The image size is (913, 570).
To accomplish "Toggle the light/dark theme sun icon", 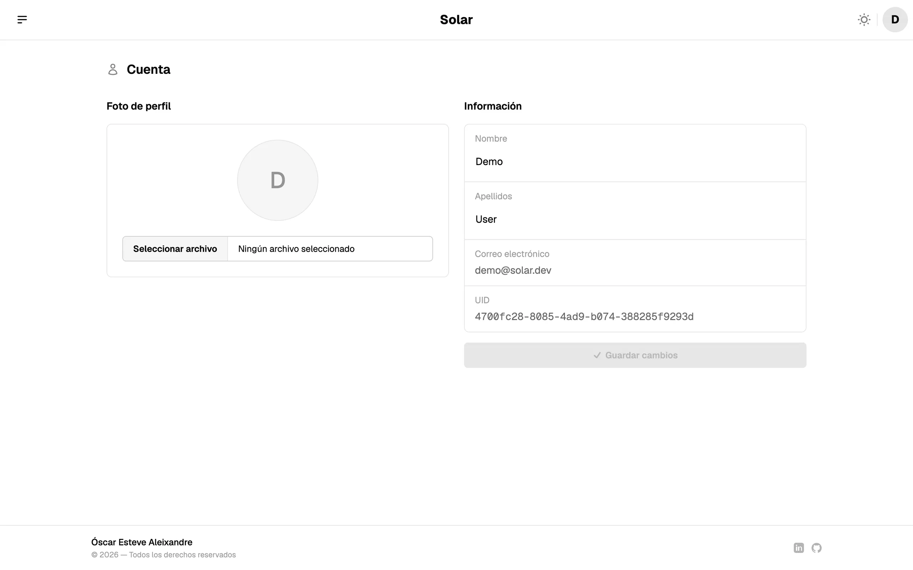I will [864, 20].
